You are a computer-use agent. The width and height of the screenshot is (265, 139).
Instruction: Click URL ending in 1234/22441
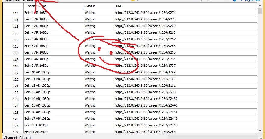pyautogui.click(x=146, y=112)
